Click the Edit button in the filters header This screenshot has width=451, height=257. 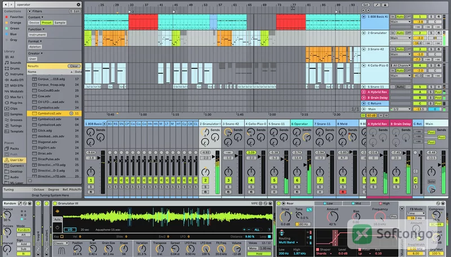point(75,11)
